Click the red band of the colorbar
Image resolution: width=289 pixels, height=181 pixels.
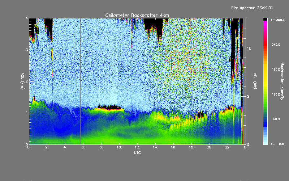click(265, 44)
